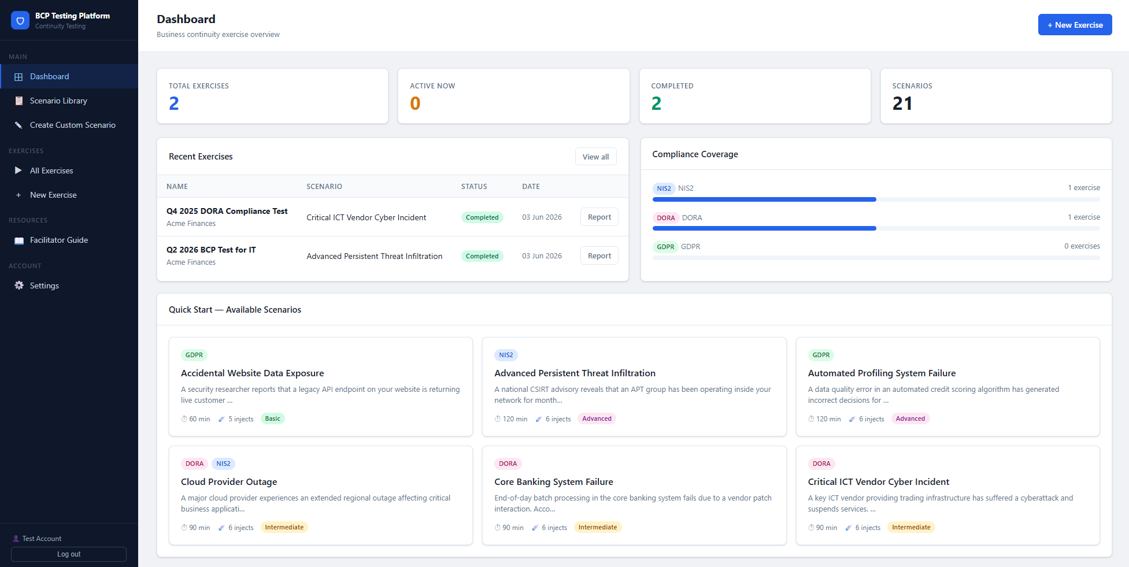Viewport: 1129px width, 567px height.
Task: Select the Advanced Persistent Threat Infiltration scenario card
Action: pos(634,387)
